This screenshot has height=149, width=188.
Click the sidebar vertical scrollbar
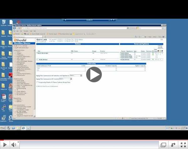(34, 83)
